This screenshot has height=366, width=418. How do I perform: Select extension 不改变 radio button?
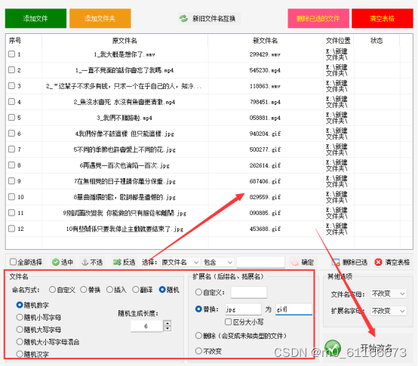tap(198, 351)
